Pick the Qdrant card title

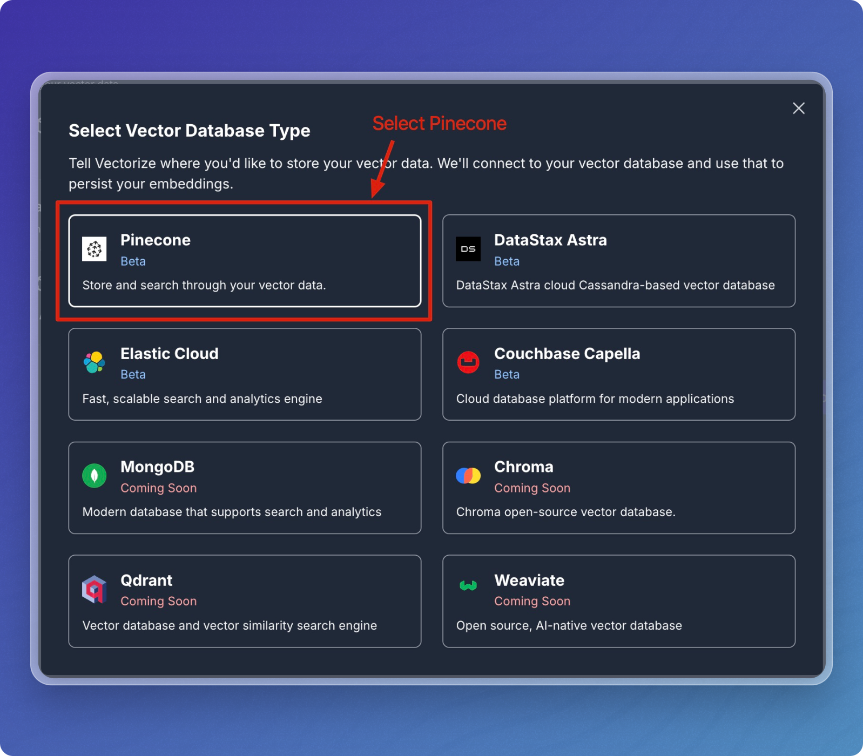pyautogui.click(x=146, y=580)
